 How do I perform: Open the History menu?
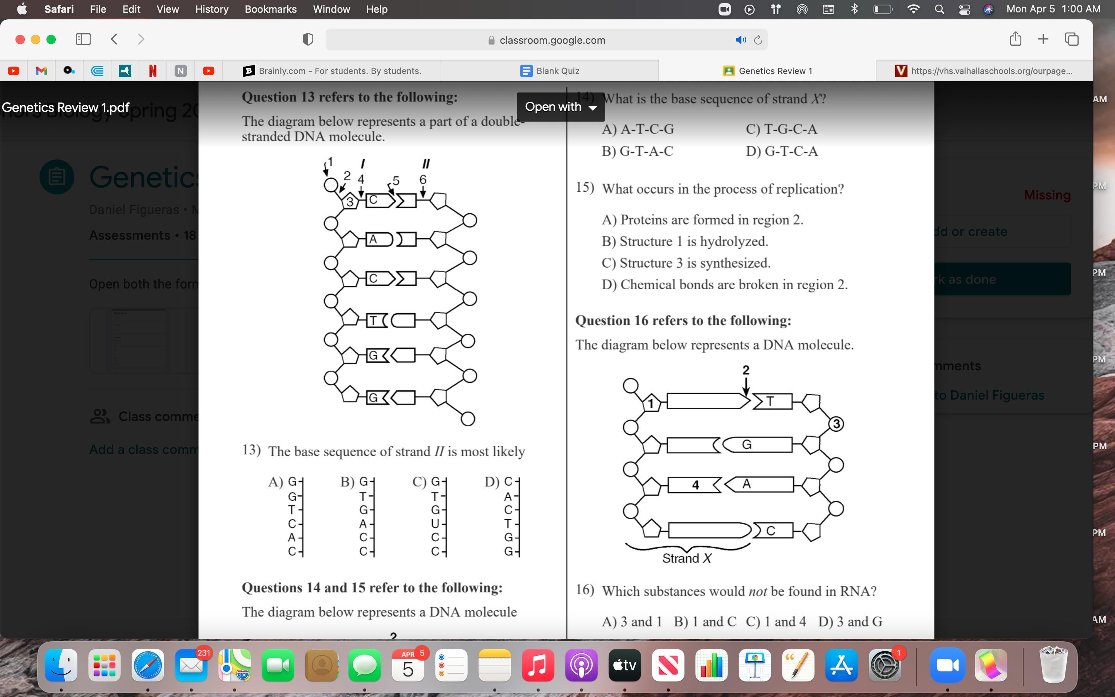pyautogui.click(x=211, y=9)
